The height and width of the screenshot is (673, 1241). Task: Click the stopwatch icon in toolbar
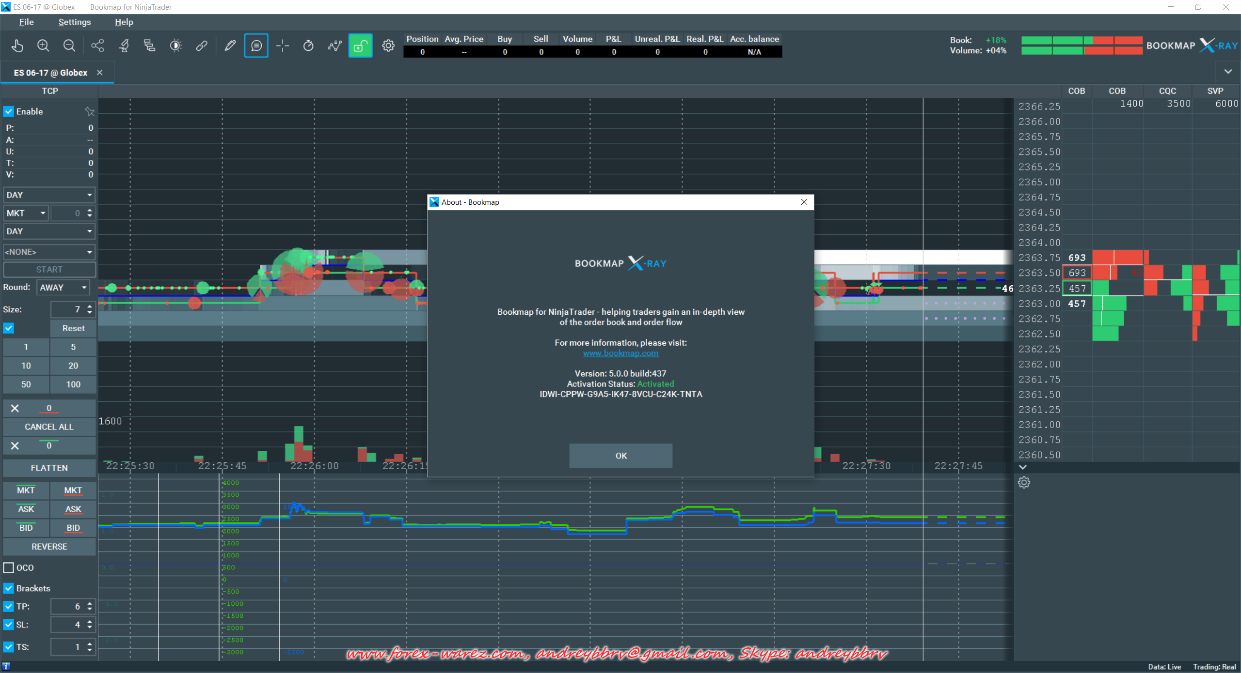(x=308, y=46)
